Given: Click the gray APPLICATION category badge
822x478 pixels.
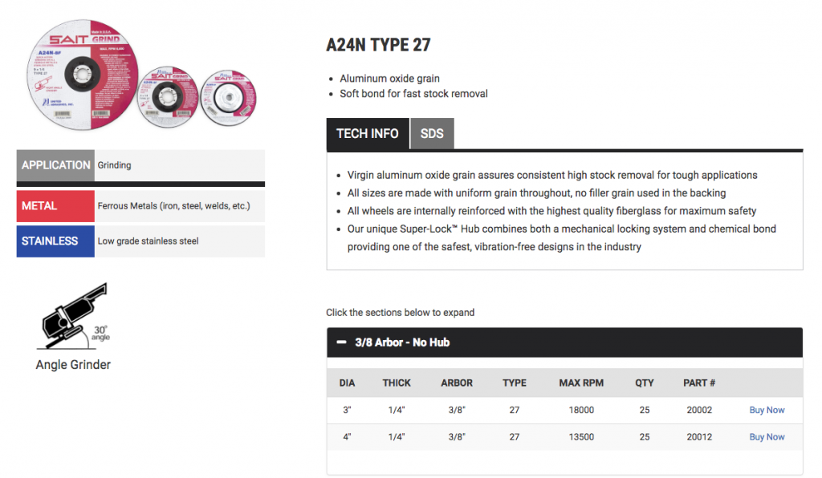Looking at the screenshot, I should pos(55,165).
